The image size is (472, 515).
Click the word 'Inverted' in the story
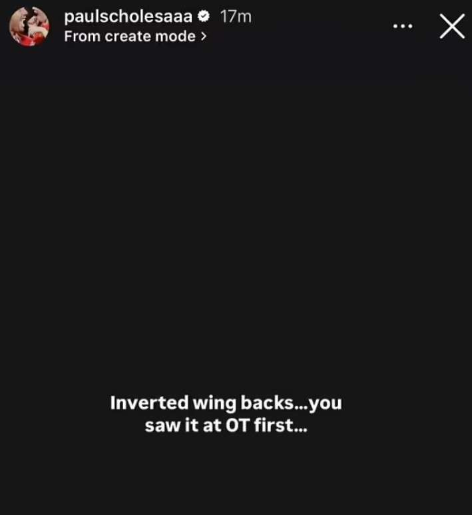(x=149, y=402)
